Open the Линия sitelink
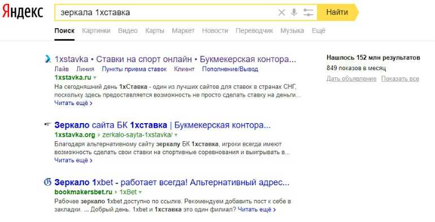Screen dimensions: 435x222 coord(85,69)
